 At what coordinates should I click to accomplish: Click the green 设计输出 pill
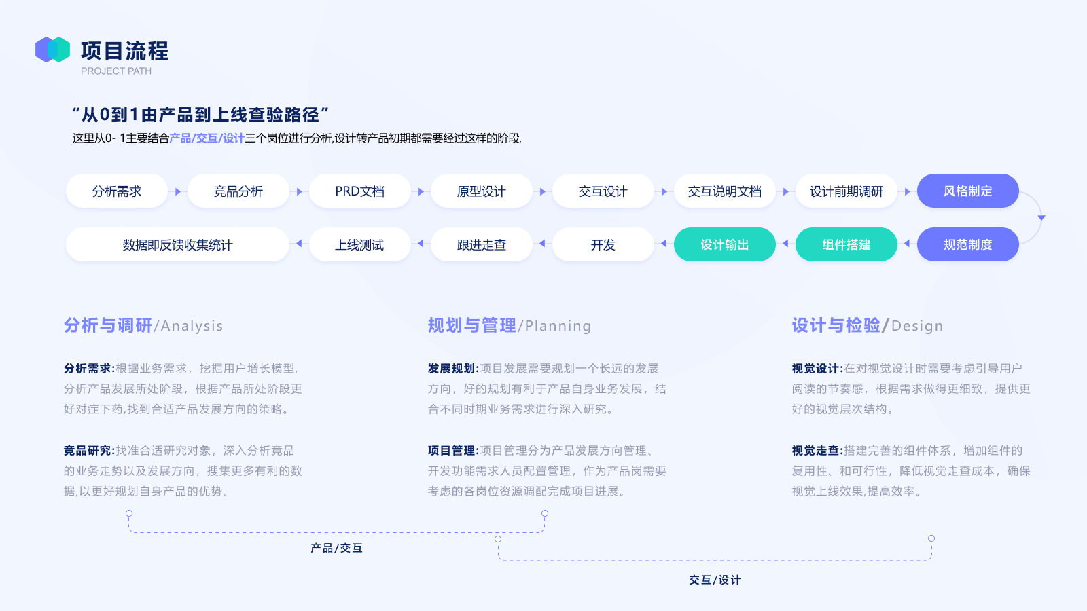click(x=725, y=244)
